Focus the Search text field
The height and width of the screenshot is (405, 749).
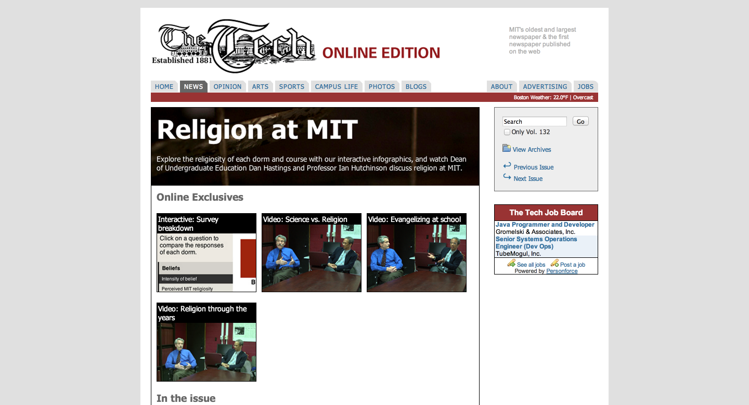pos(534,122)
